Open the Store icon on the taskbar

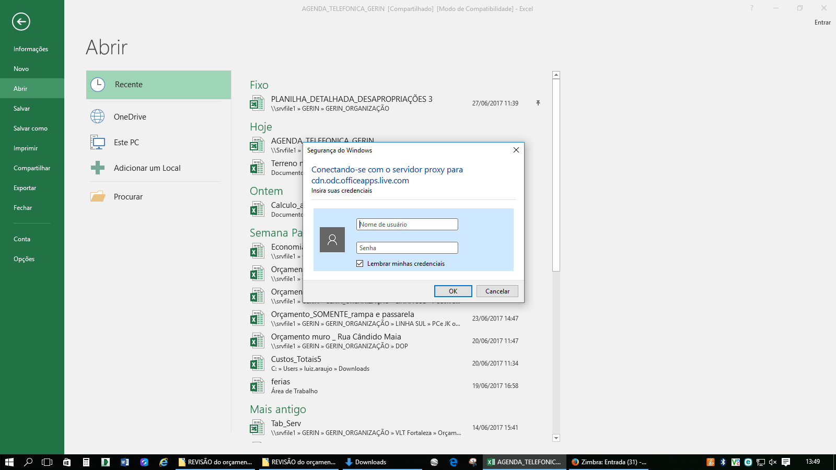pos(67,462)
